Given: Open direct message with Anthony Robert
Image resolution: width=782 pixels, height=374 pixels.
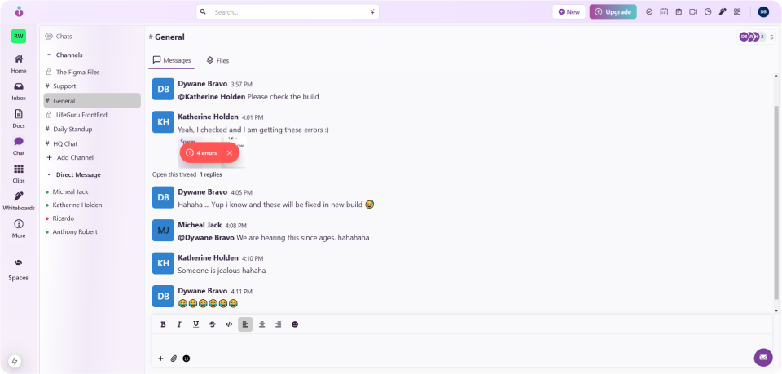Looking at the screenshot, I should pyautogui.click(x=75, y=232).
